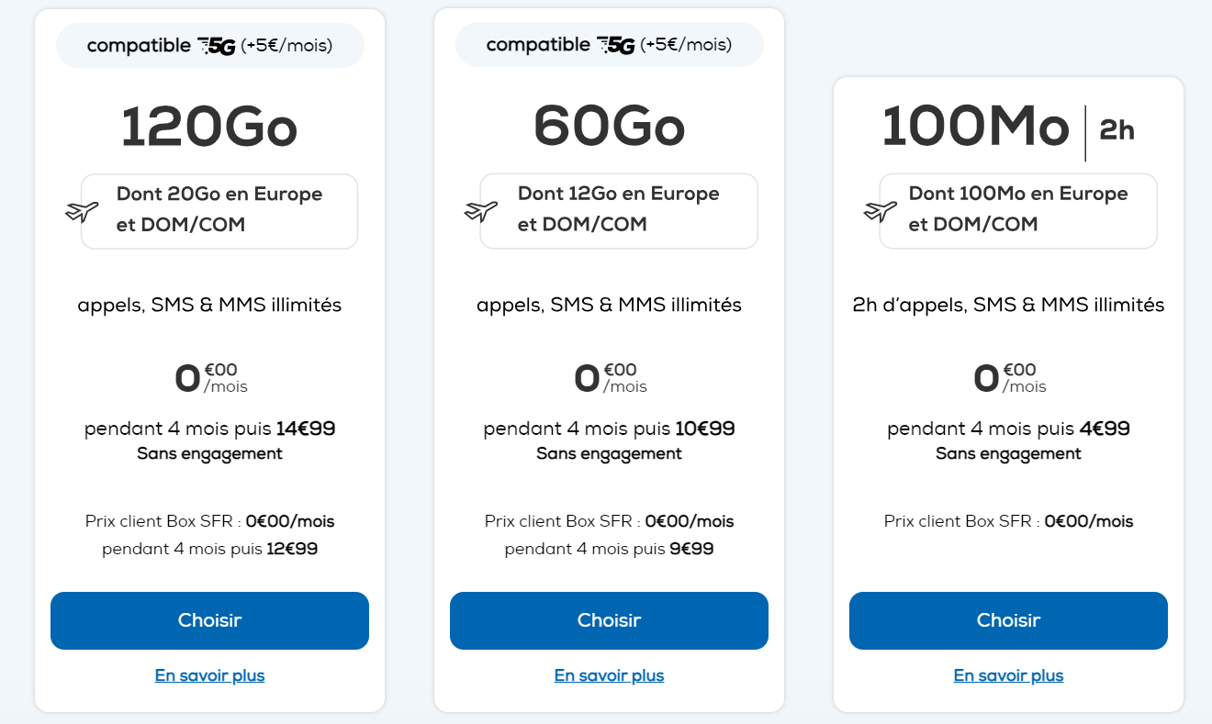Select the Dont 12Go en Europe box
This screenshot has width=1212, height=724.
tap(619, 211)
